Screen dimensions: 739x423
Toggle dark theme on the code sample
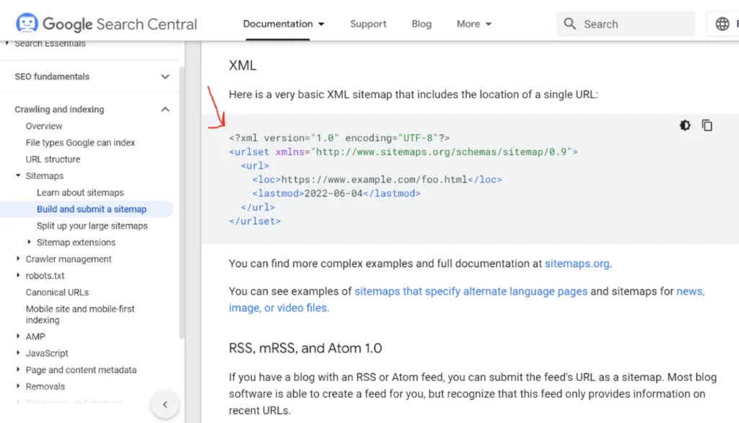click(x=684, y=125)
